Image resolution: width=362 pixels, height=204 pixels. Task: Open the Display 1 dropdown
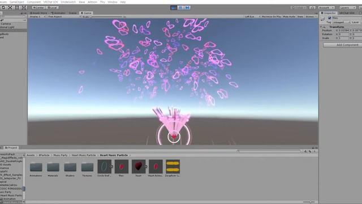tap(37, 16)
